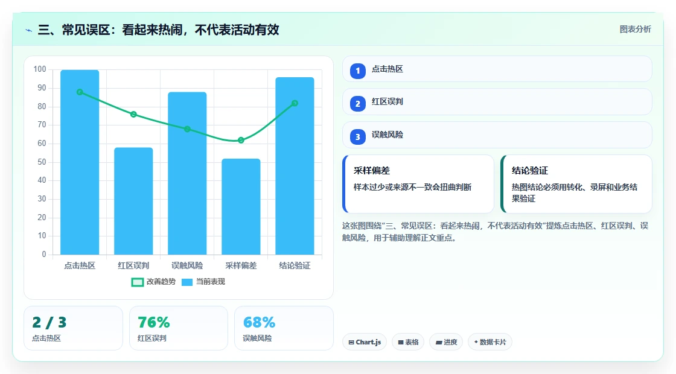Click x-axis label 采样偏差

[x=241, y=265]
